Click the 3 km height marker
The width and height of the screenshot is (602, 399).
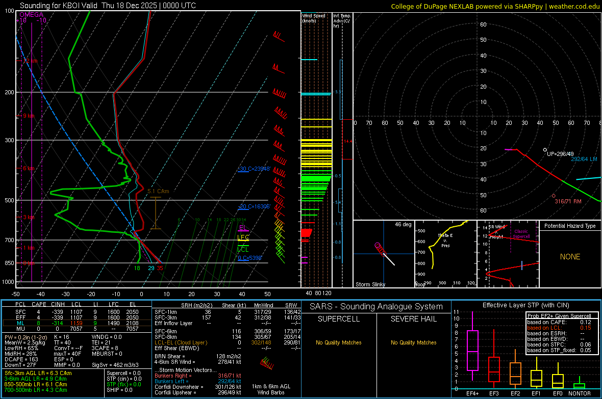click(x=29, y=217)
